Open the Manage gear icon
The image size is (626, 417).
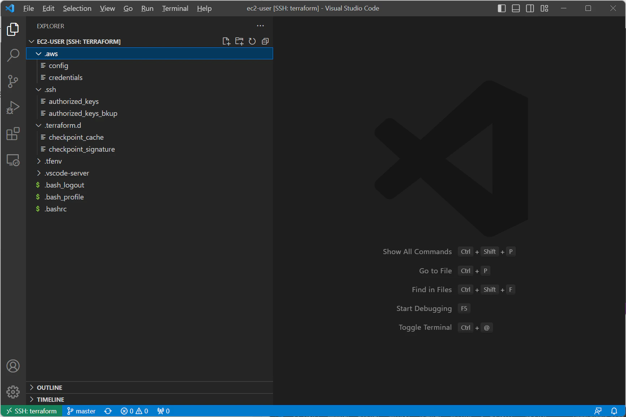click(x=13, y=392)
